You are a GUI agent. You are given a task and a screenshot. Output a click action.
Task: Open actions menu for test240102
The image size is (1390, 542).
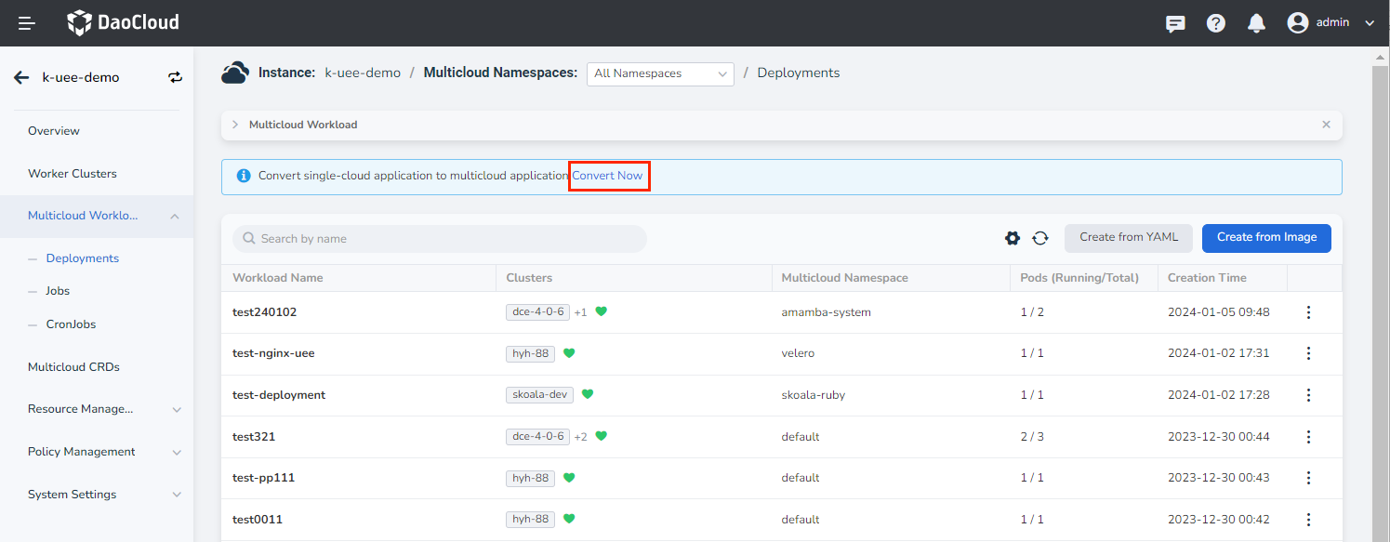[1308, 312]
